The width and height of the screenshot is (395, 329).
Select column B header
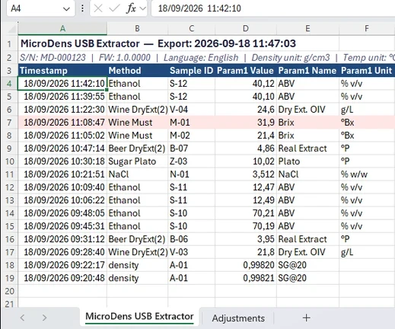pos(137,28)
